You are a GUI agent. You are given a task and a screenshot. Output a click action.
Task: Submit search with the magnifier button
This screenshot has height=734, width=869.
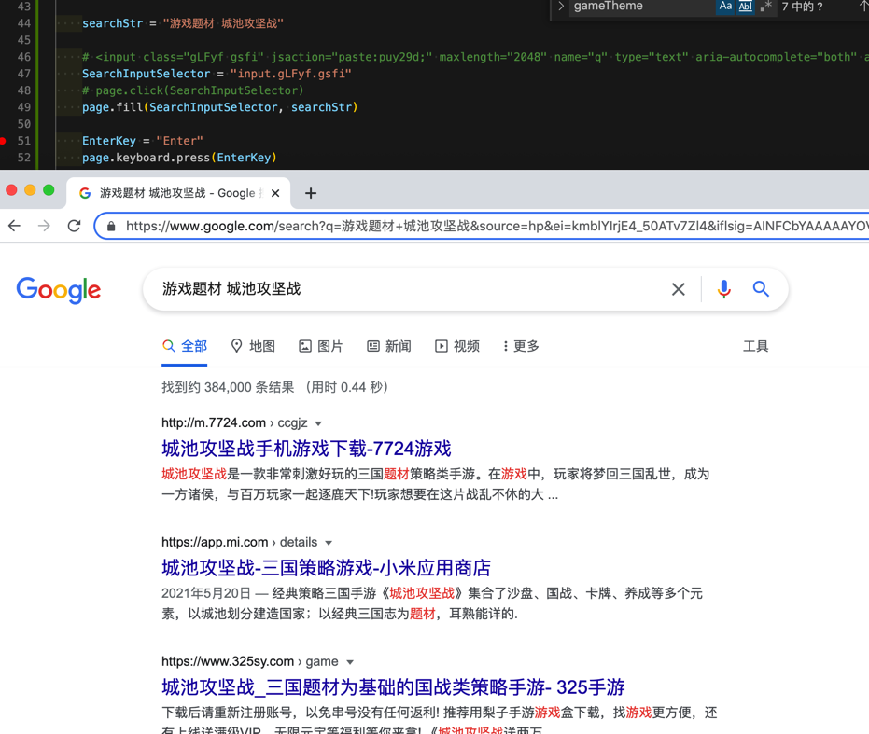[761, 288]
